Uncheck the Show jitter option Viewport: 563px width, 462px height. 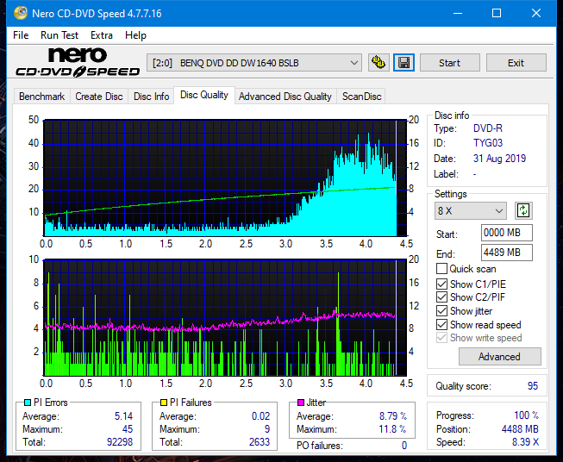click(x=441, y=311)
